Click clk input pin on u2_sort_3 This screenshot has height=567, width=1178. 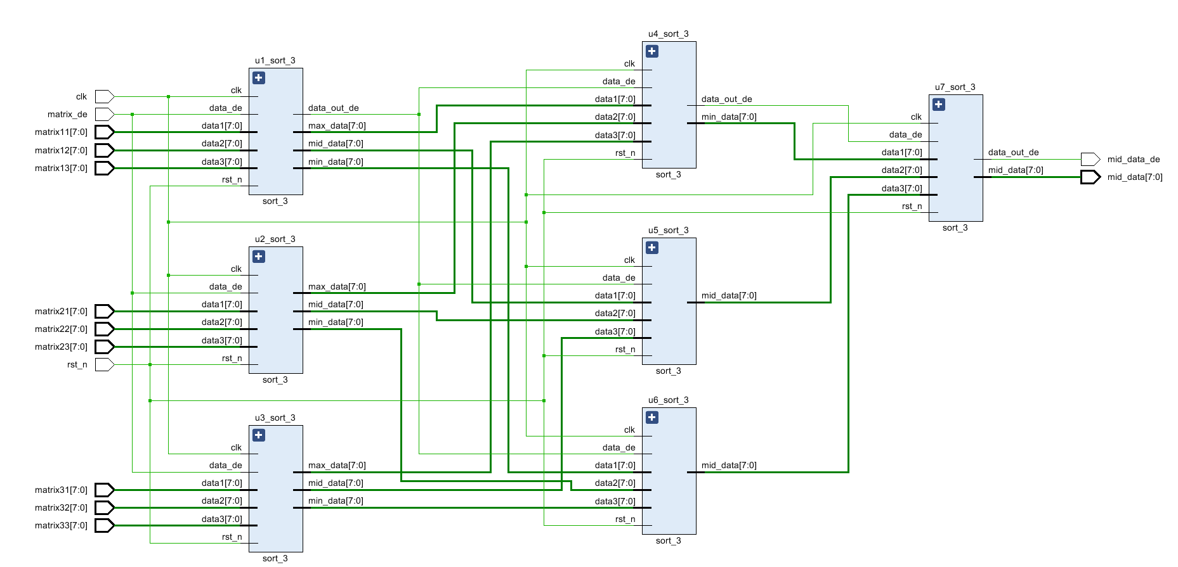[237, 269]
